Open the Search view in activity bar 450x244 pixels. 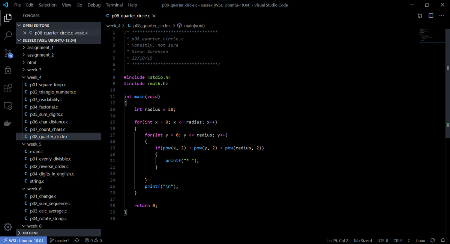coord(8,36)
